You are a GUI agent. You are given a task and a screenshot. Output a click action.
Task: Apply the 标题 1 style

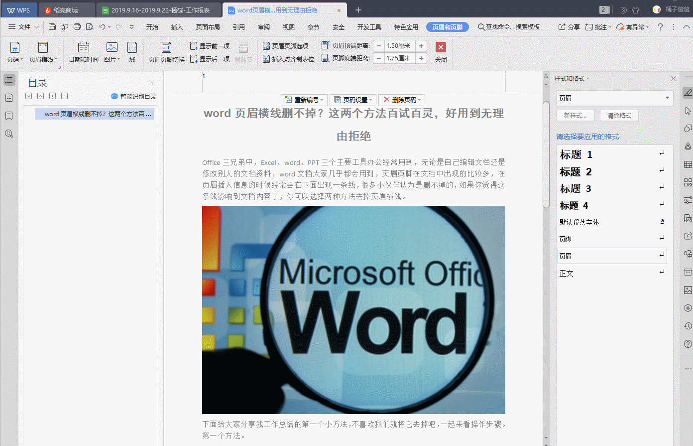[x=612, y=154]
